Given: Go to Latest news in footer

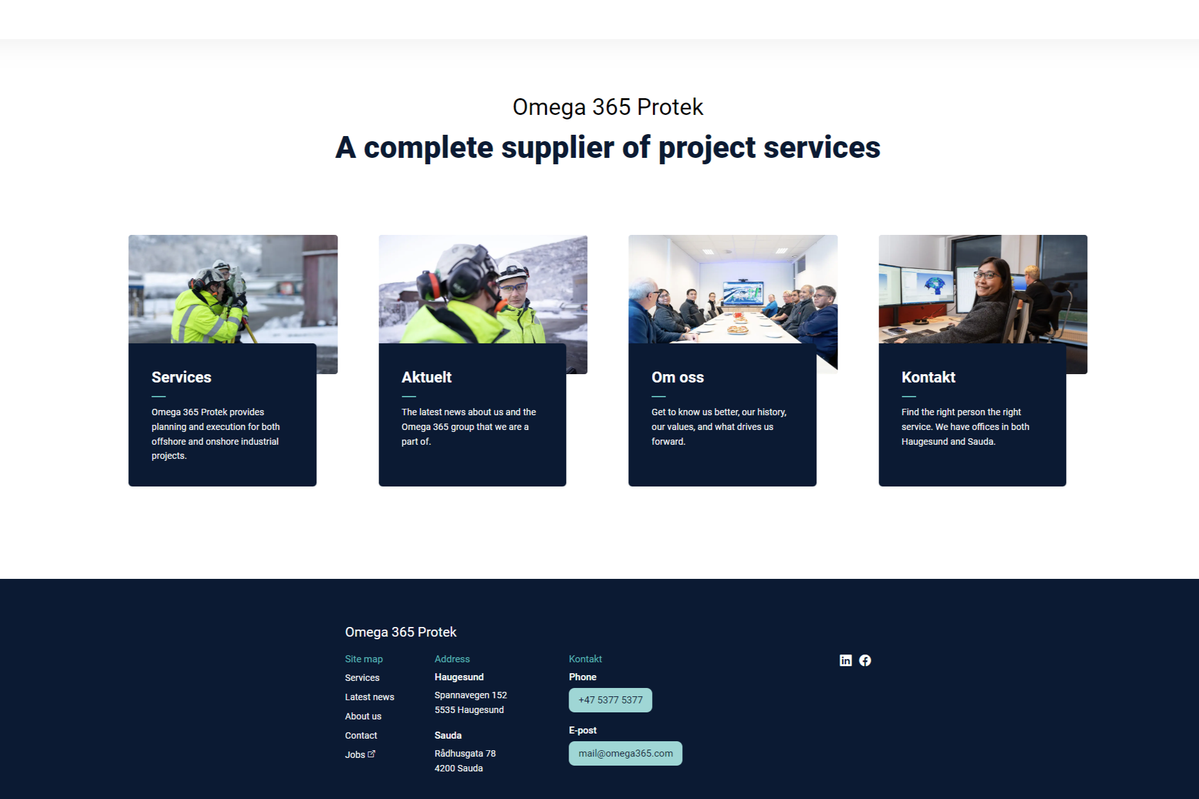Looking at the screenshot, I should pos(369,697).
